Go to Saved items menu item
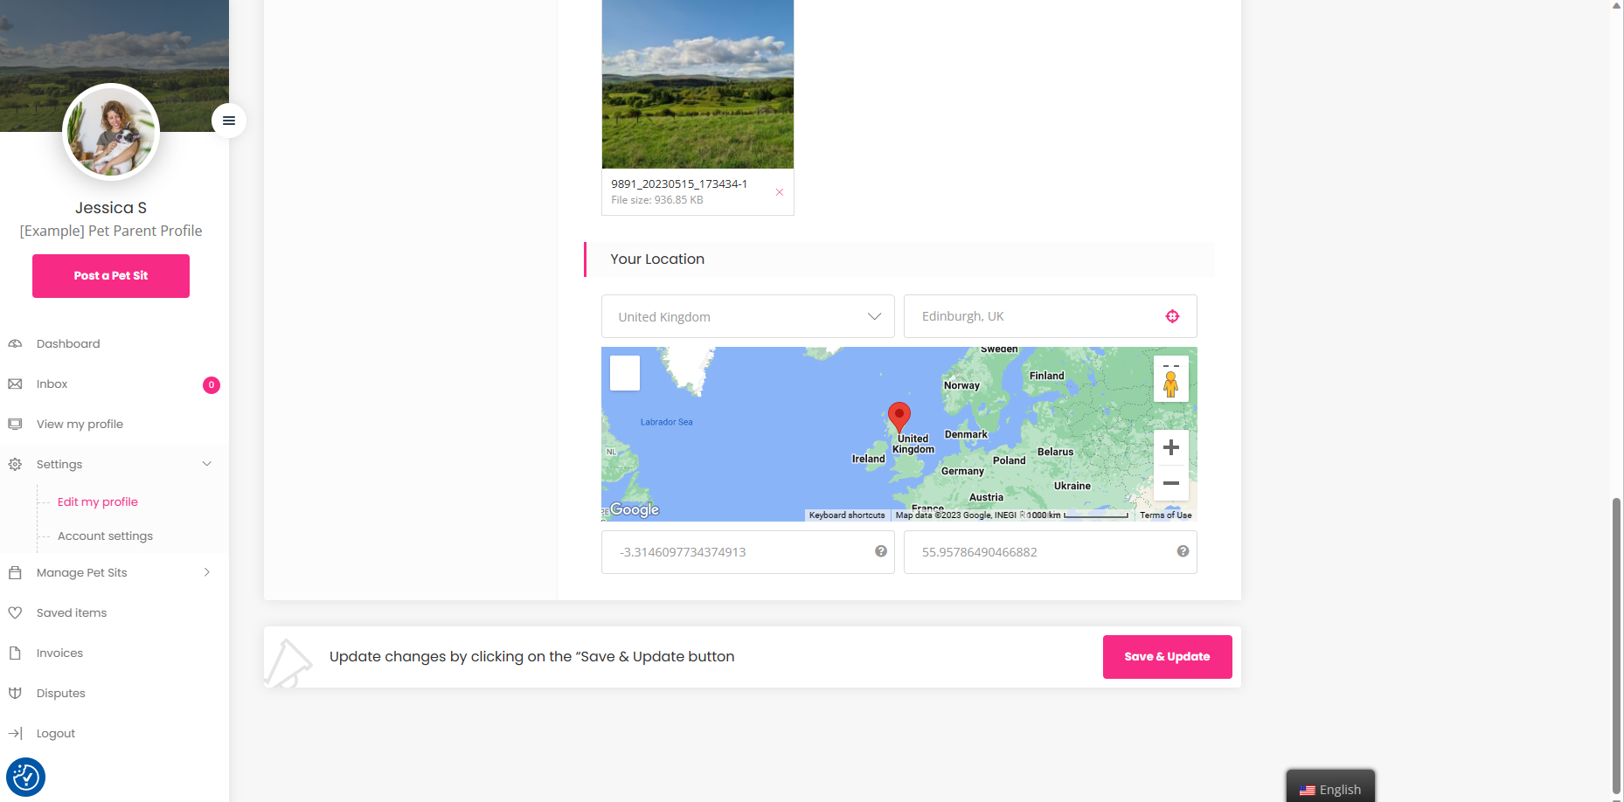 [x=72, y=613]
